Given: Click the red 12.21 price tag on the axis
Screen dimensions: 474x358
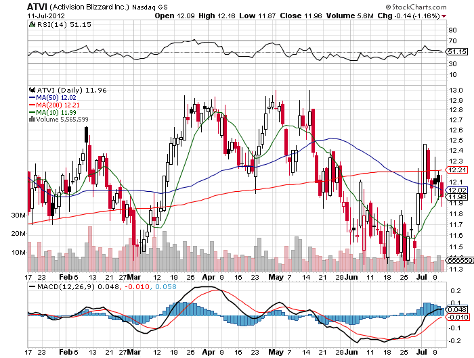Looking at the screenshot, I should coord(457,170).
